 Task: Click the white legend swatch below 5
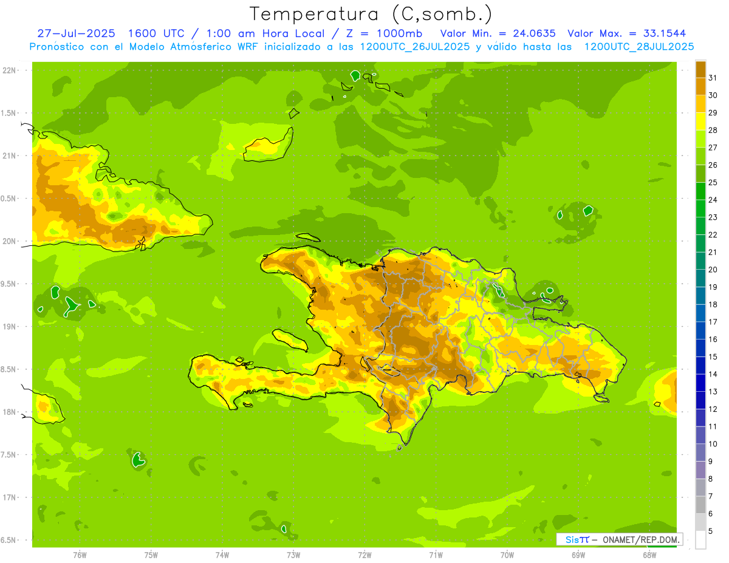(700, 540)
